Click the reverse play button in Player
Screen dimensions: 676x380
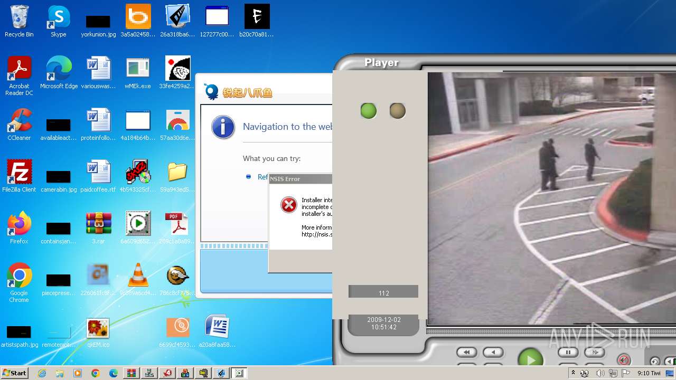tap(493, 352)
